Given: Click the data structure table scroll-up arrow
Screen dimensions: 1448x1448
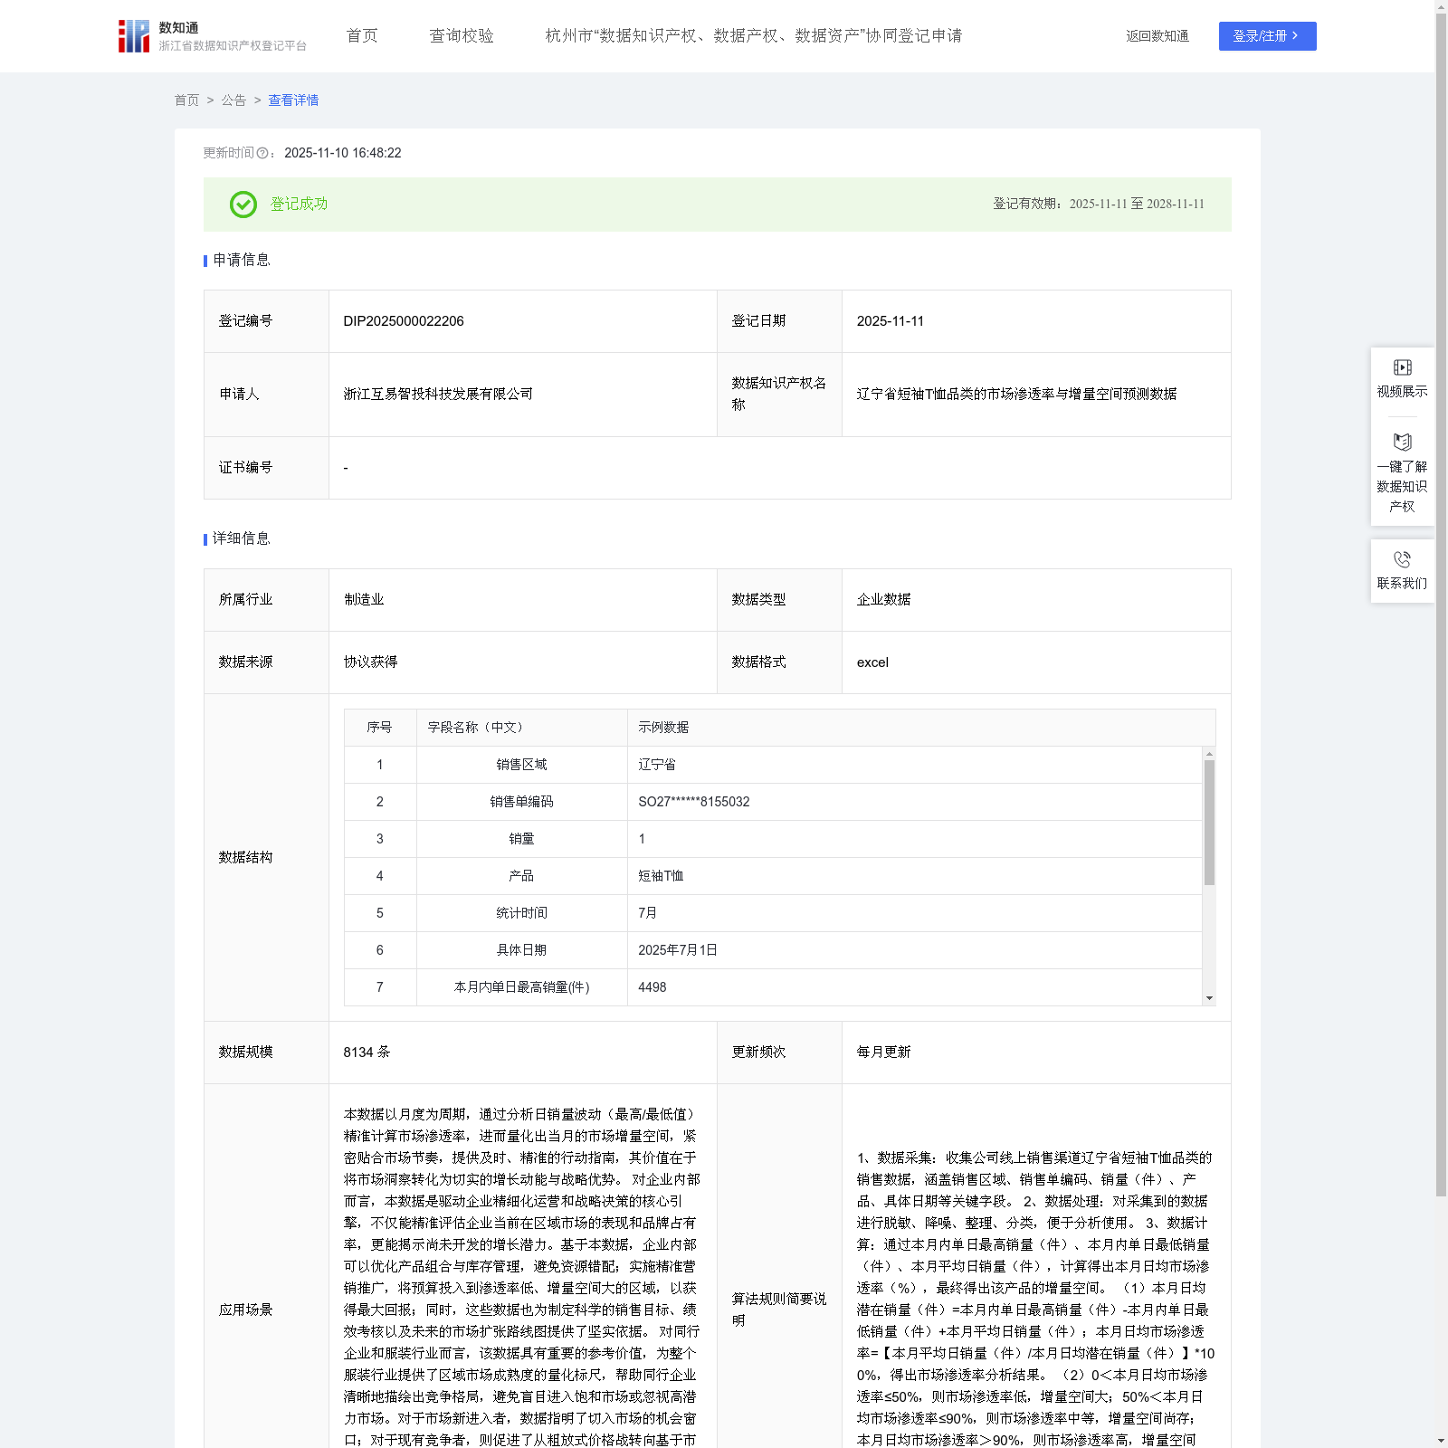Looking at the screenshot, I should click(x=1209, y=753).
